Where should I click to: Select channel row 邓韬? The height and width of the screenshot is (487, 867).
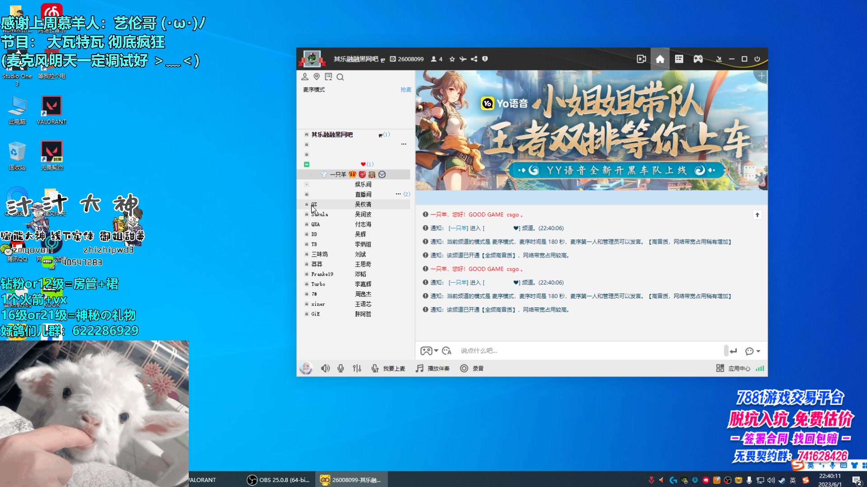click(354, 274)
